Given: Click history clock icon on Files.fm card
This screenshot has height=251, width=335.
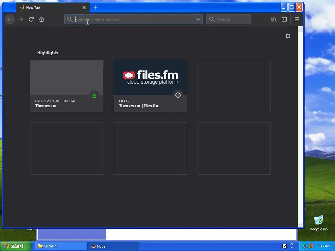Looking at the screenshot, I should point(178,95).
